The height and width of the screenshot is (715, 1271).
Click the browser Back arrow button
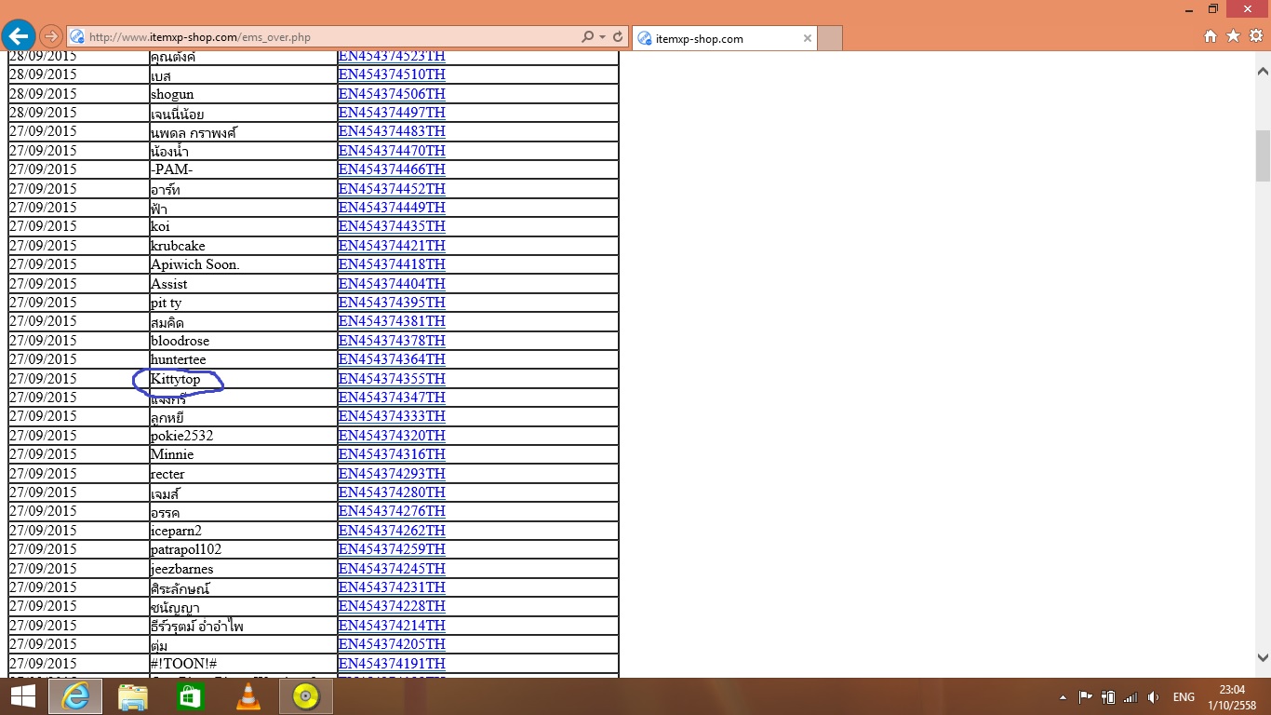pyautogui.click(x=19, y=36)
